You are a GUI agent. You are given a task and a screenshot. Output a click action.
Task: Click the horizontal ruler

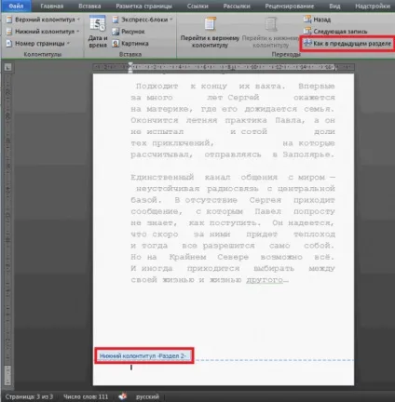click(x=224, y=67)
